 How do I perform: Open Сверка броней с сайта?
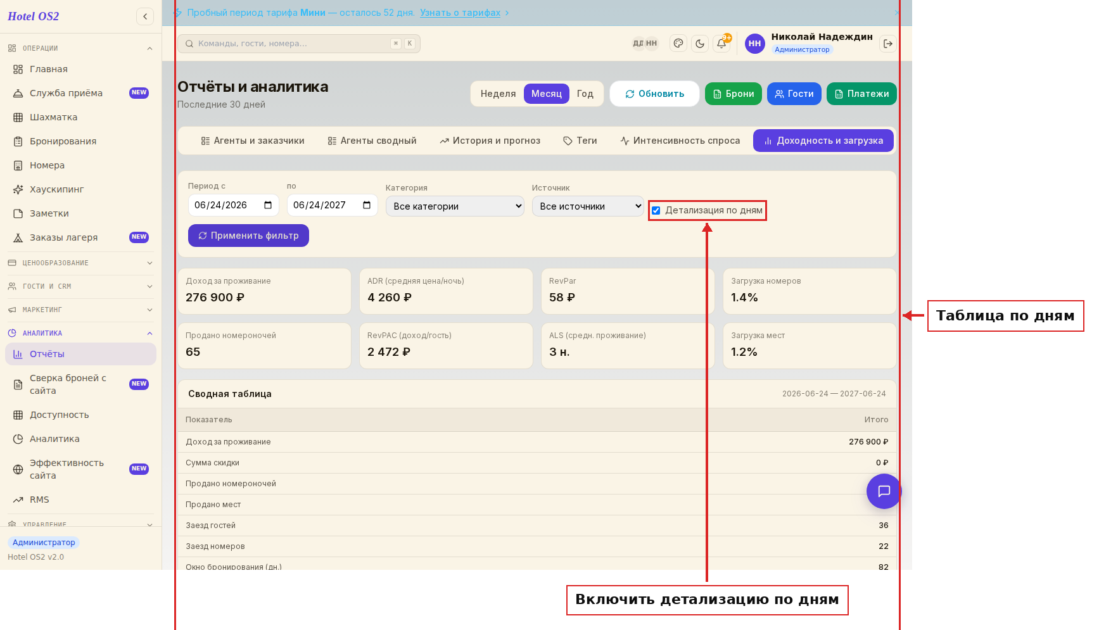tap(80, 384)
